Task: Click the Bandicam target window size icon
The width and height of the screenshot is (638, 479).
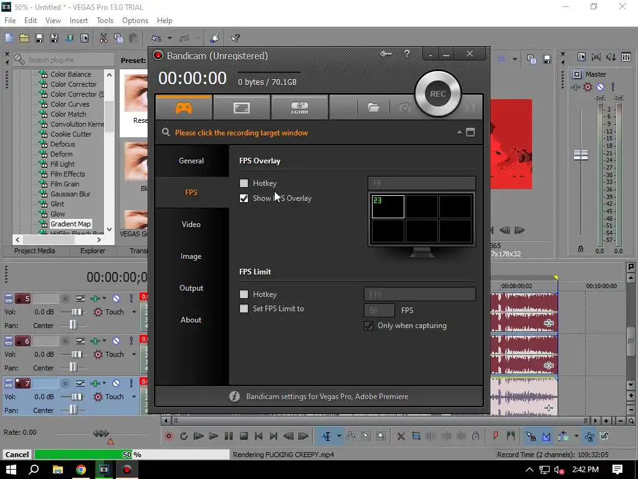Action: point(470,132)
